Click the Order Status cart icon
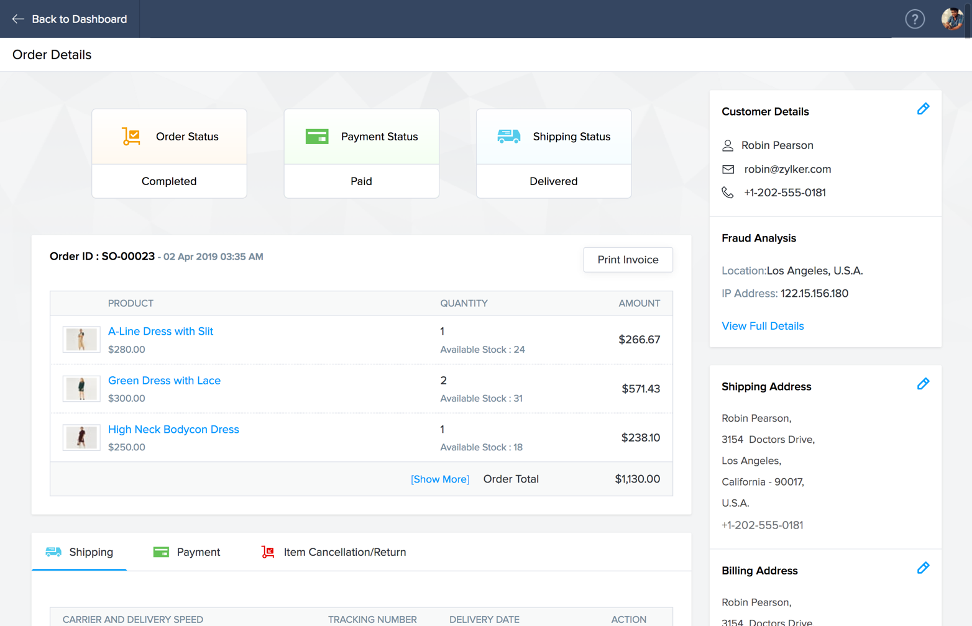This screenshot has height=626, width=972. (131, 137)
